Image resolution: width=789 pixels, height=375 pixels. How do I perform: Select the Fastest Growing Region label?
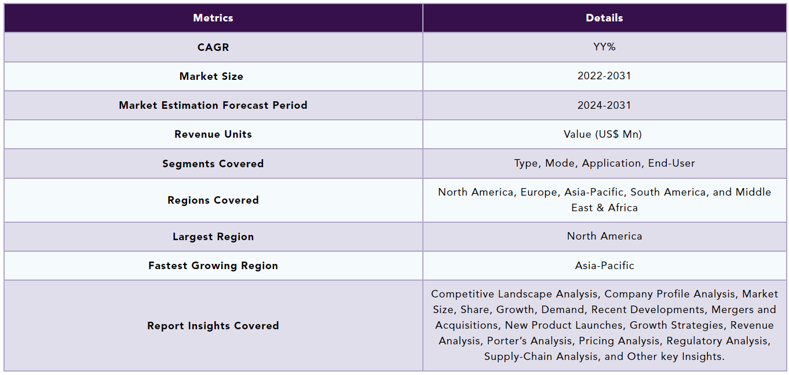[213, 266]
